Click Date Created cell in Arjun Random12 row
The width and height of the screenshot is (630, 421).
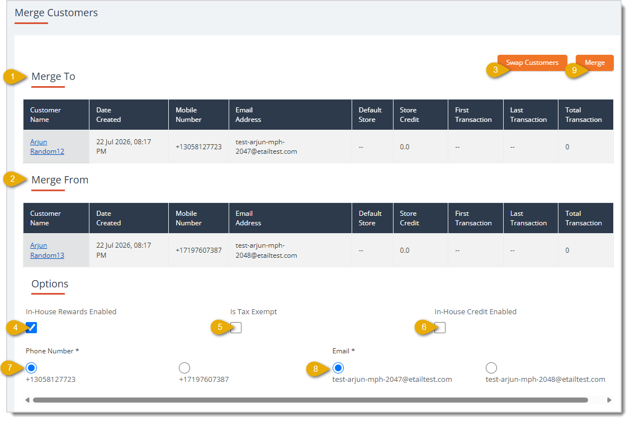(x=129, y=146)
